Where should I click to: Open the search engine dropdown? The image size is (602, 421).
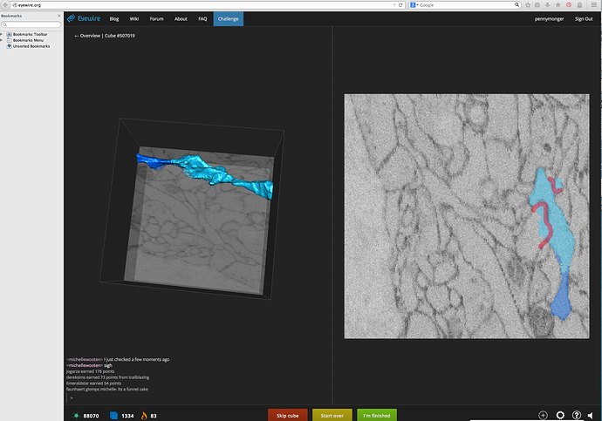tap(415, 5)
